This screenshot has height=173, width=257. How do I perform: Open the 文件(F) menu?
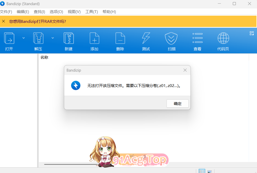pyautogui.click(x=6, y=12)
